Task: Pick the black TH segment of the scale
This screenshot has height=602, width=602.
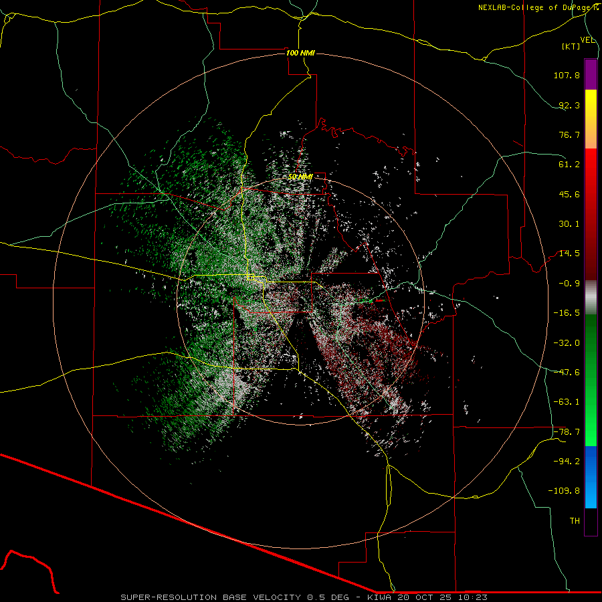Action: [591, 522]
